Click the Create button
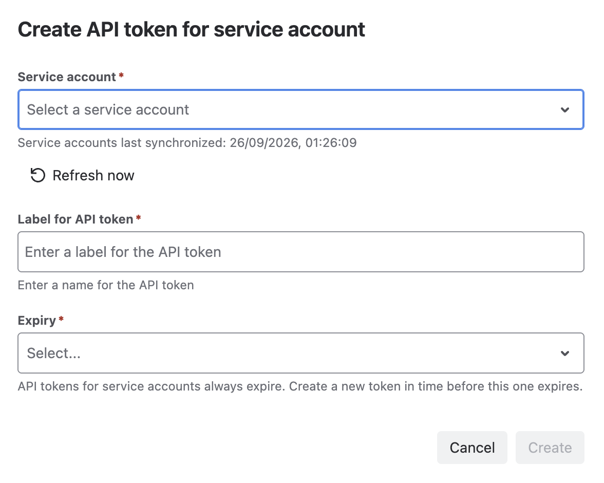The width and height of the screenshot is (604, 483). click(x=550, y=448)
